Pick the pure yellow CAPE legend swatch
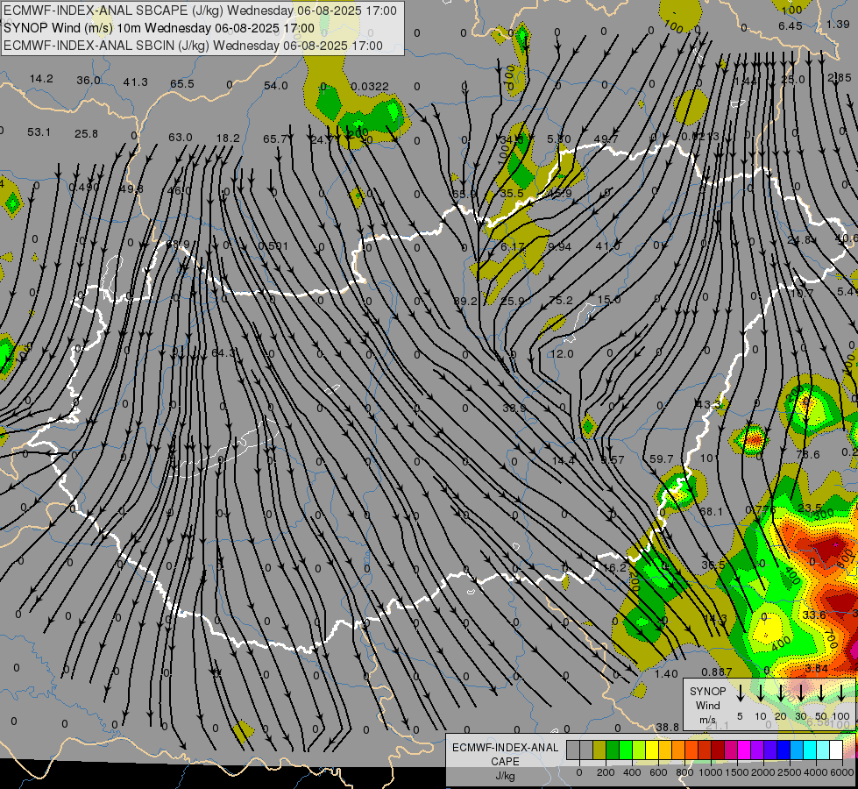This screenshot has height=789, width=858. 652,750
